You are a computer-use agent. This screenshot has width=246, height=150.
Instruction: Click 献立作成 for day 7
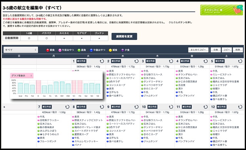point(47,107)
